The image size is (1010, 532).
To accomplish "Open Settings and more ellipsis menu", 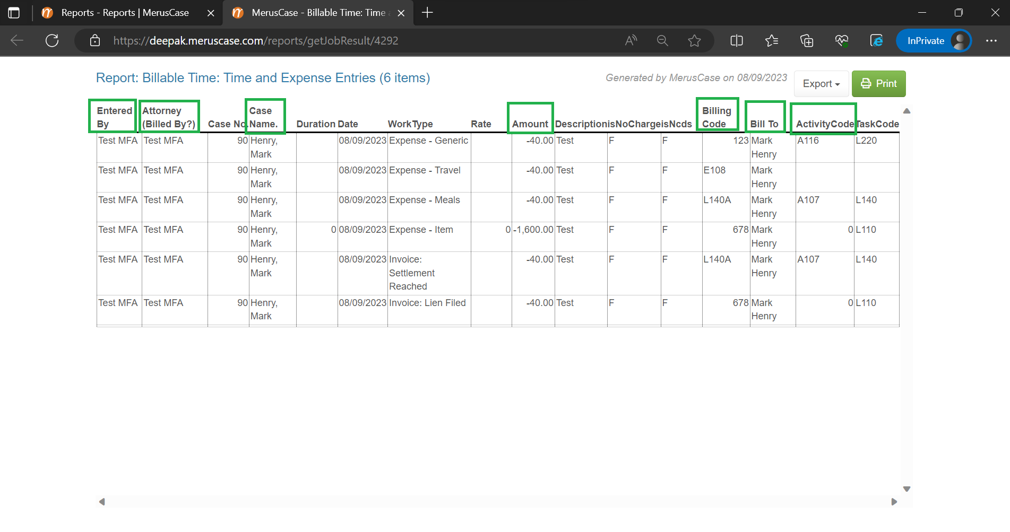I will [991, 41].
